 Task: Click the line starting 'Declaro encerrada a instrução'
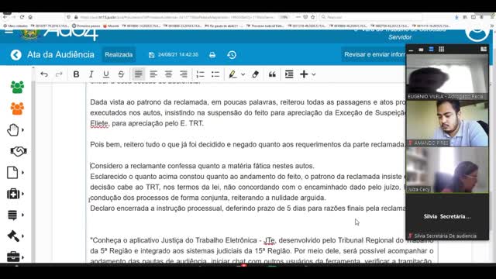[x=248, y=208]
